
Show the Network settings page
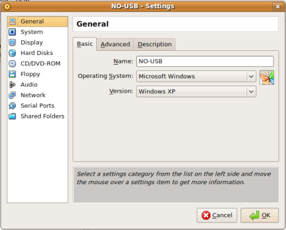(38, 95)
